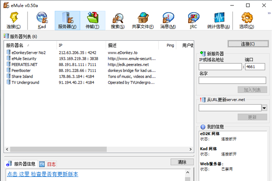Focus the IP or hostname address field
Viewport: 272px width, 181px height.
click(x=220, y=67)
